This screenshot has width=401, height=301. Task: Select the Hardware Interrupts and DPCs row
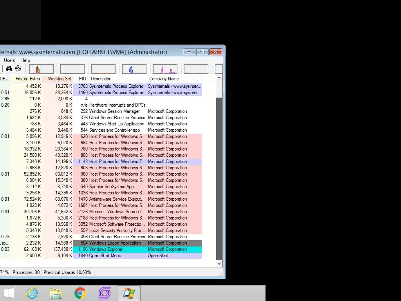pos(101,105)
